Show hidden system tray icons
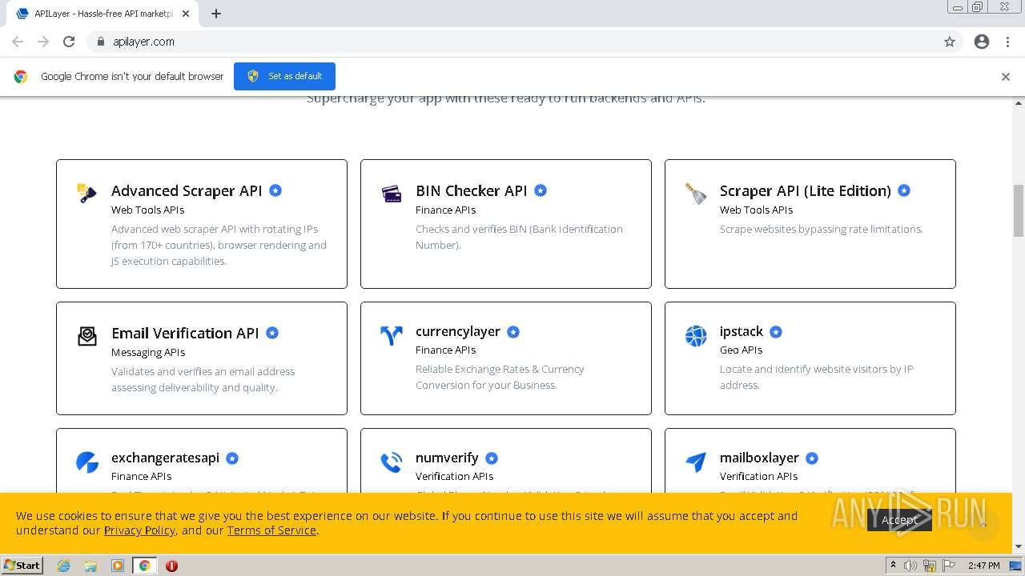The width and height of the screenshot is (1025, 576). [x=893, y=566]
